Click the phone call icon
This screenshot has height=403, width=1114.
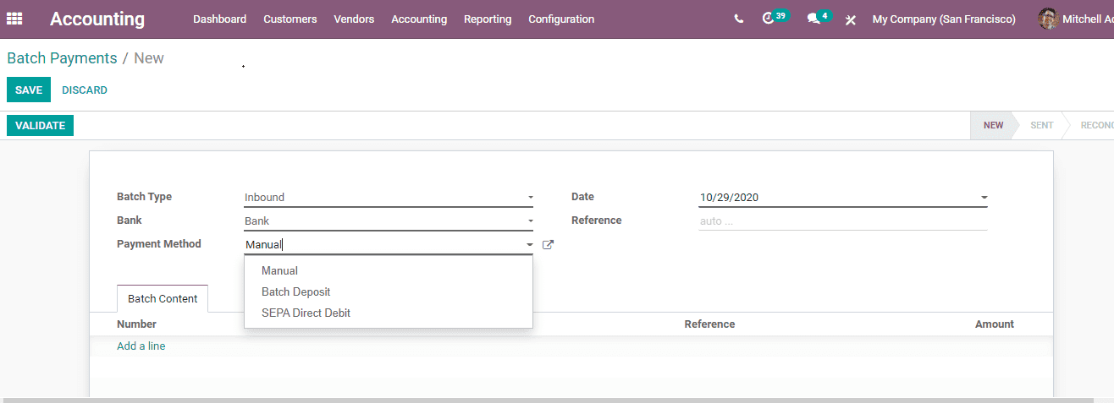tap(739, 19)
